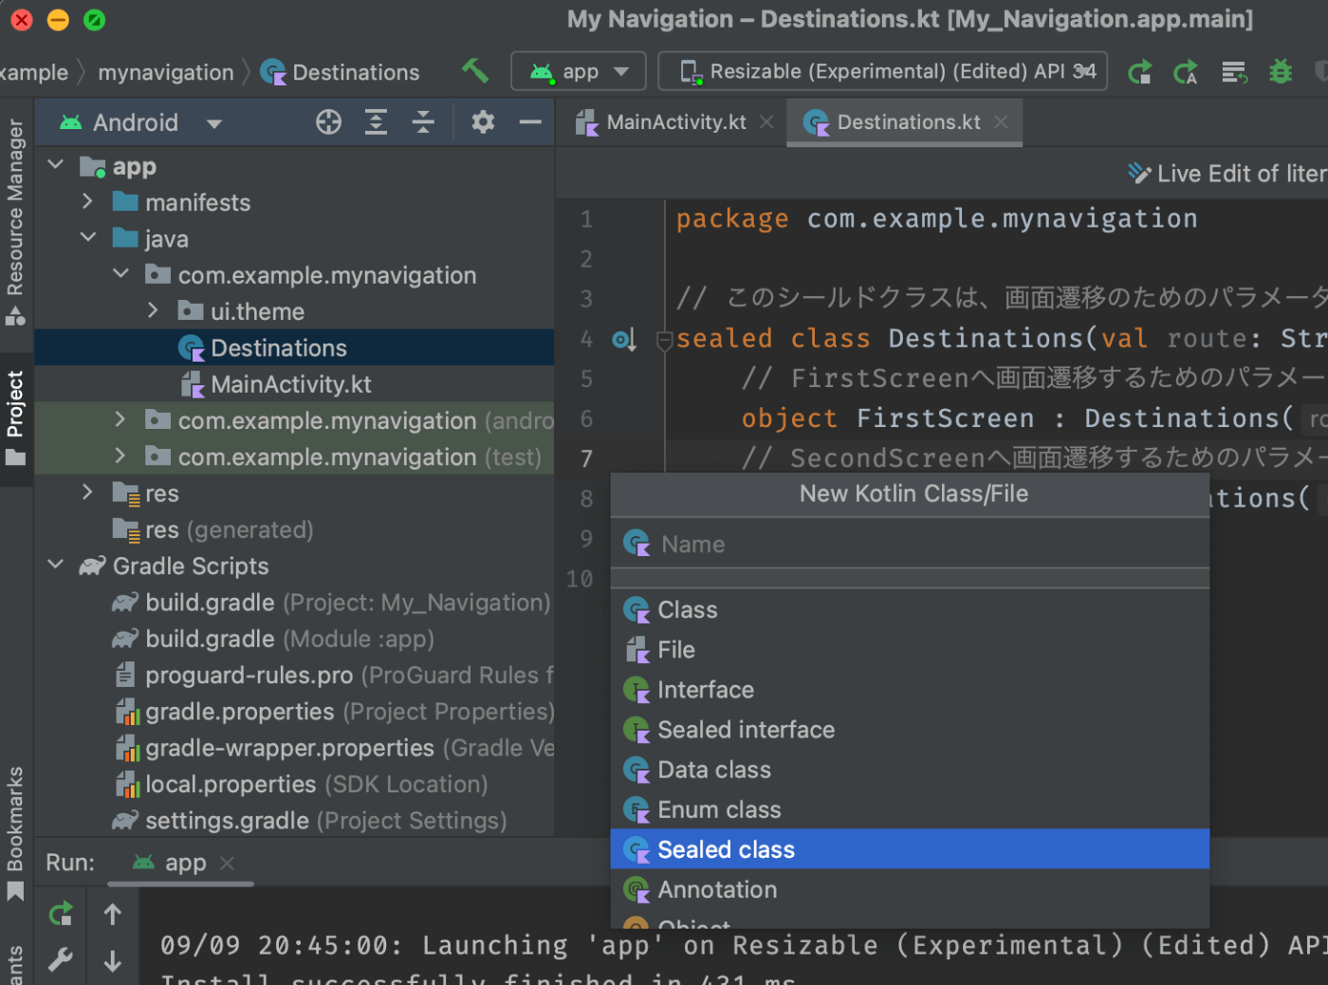Click Select Opened File target icon
This screenshot has width=1328, height=985.
328,122
